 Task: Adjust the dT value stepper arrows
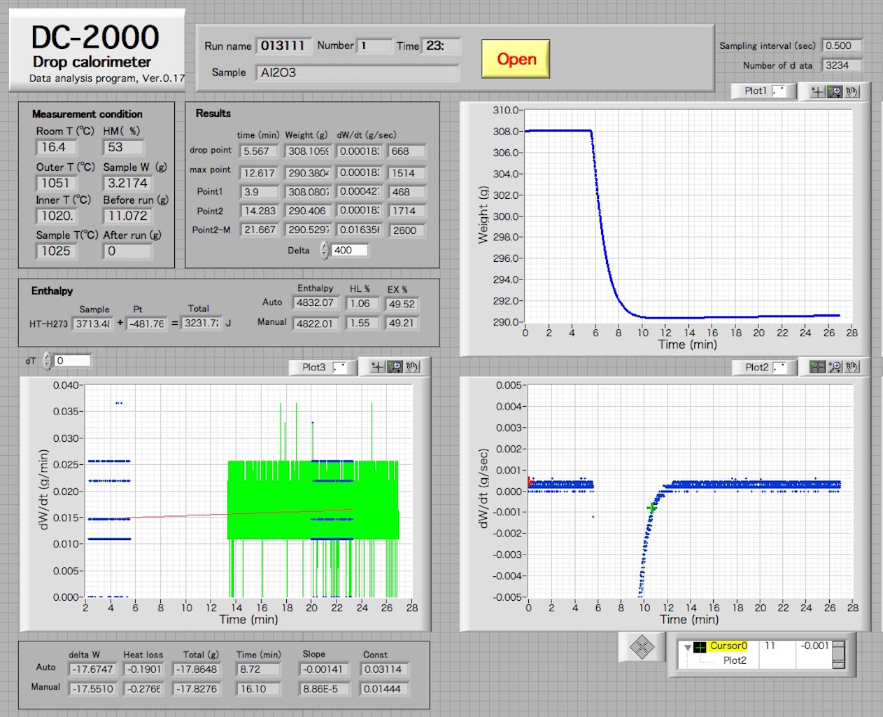[x=48, y=361]
